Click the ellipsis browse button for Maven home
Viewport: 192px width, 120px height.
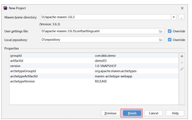[181, 17]
